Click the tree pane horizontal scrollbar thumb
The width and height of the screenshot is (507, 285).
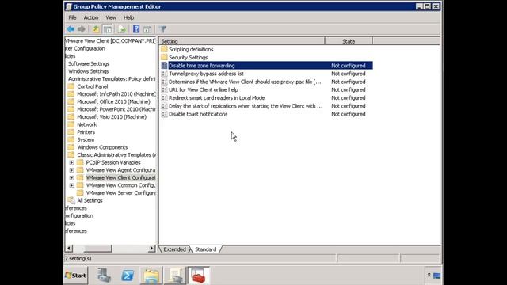(x=97, y=248)
